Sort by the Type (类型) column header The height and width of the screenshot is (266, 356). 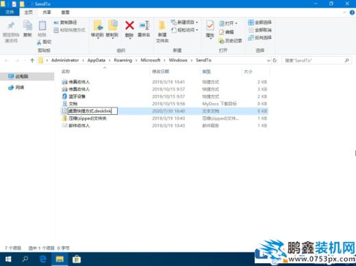click(x=206, y=72)
